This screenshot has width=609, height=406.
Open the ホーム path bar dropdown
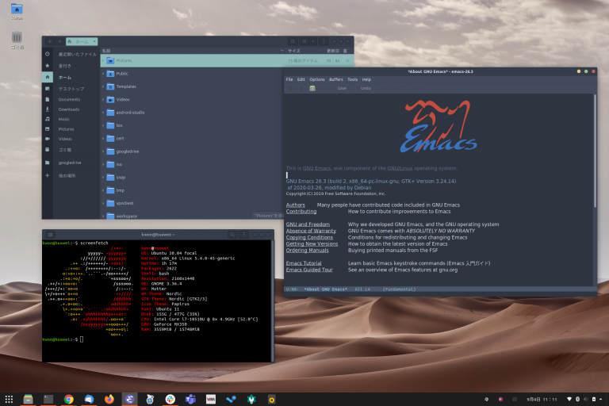point(94,41)
